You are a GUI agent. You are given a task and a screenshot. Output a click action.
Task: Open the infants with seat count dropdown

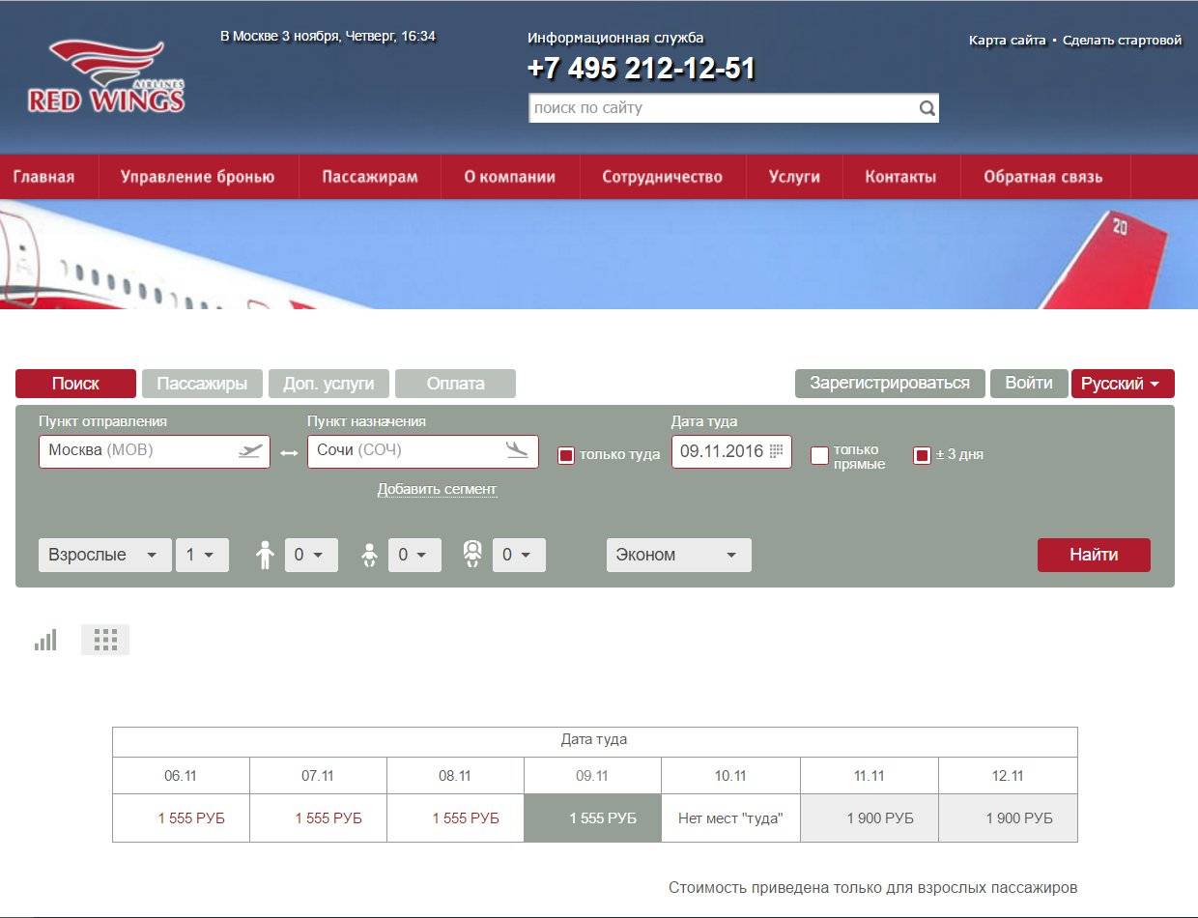click(x=519, y=556)
